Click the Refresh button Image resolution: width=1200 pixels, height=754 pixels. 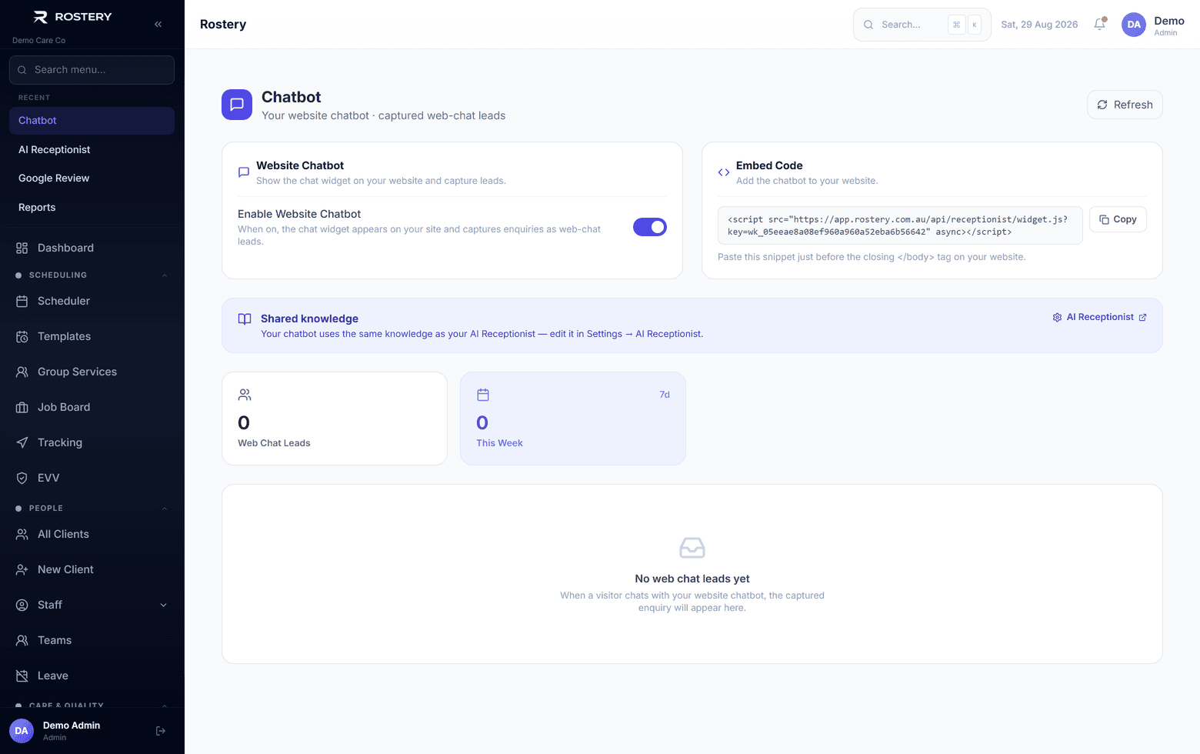1125,105
